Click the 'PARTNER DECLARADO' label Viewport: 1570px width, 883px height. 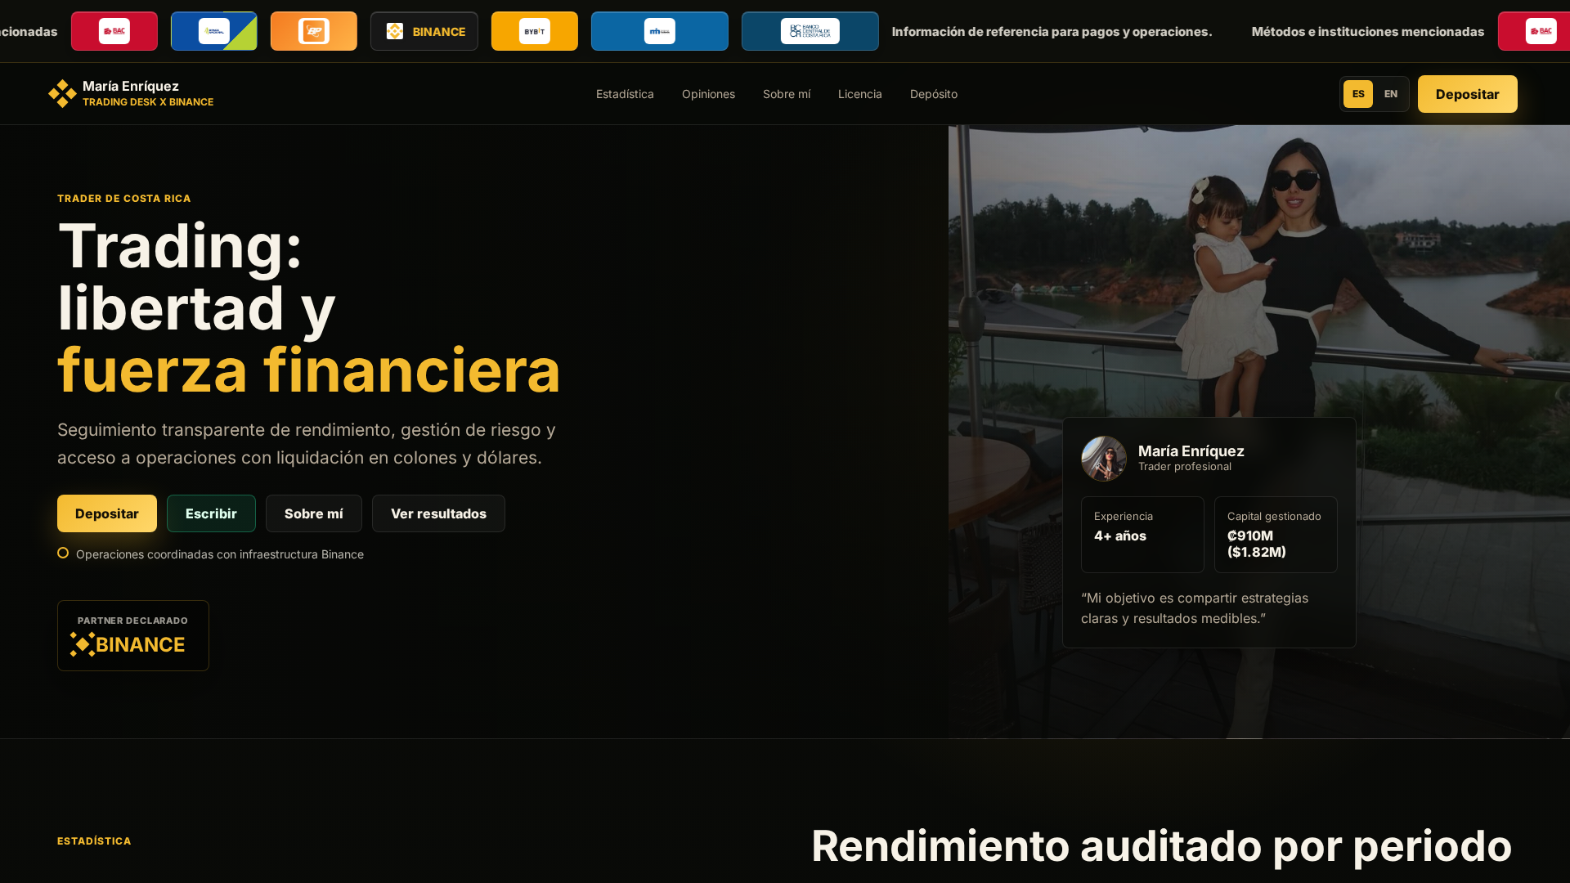click(x=132, y=621)
